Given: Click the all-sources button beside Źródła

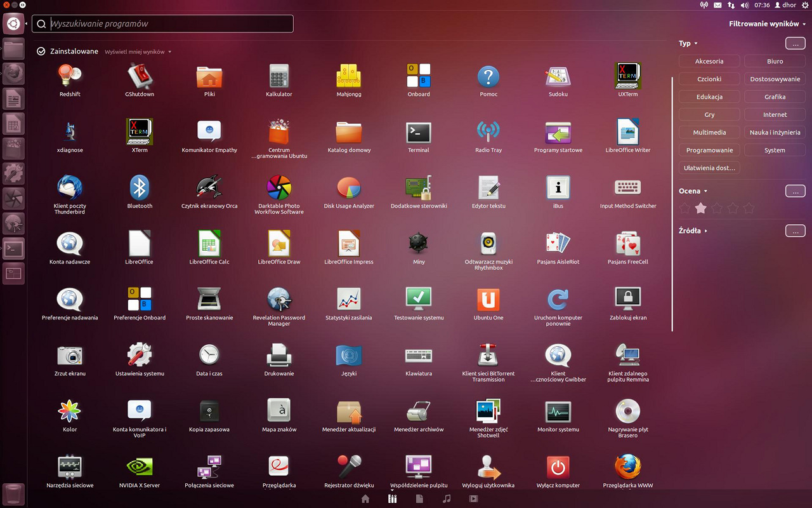Looking at the screenshot, I should pos(796,231).
